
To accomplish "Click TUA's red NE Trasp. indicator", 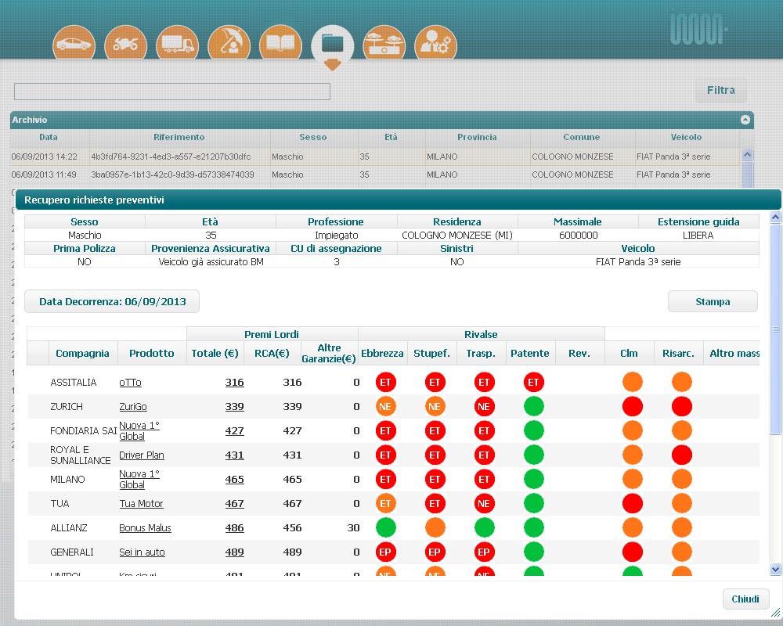I will click(x=484, y=503).
